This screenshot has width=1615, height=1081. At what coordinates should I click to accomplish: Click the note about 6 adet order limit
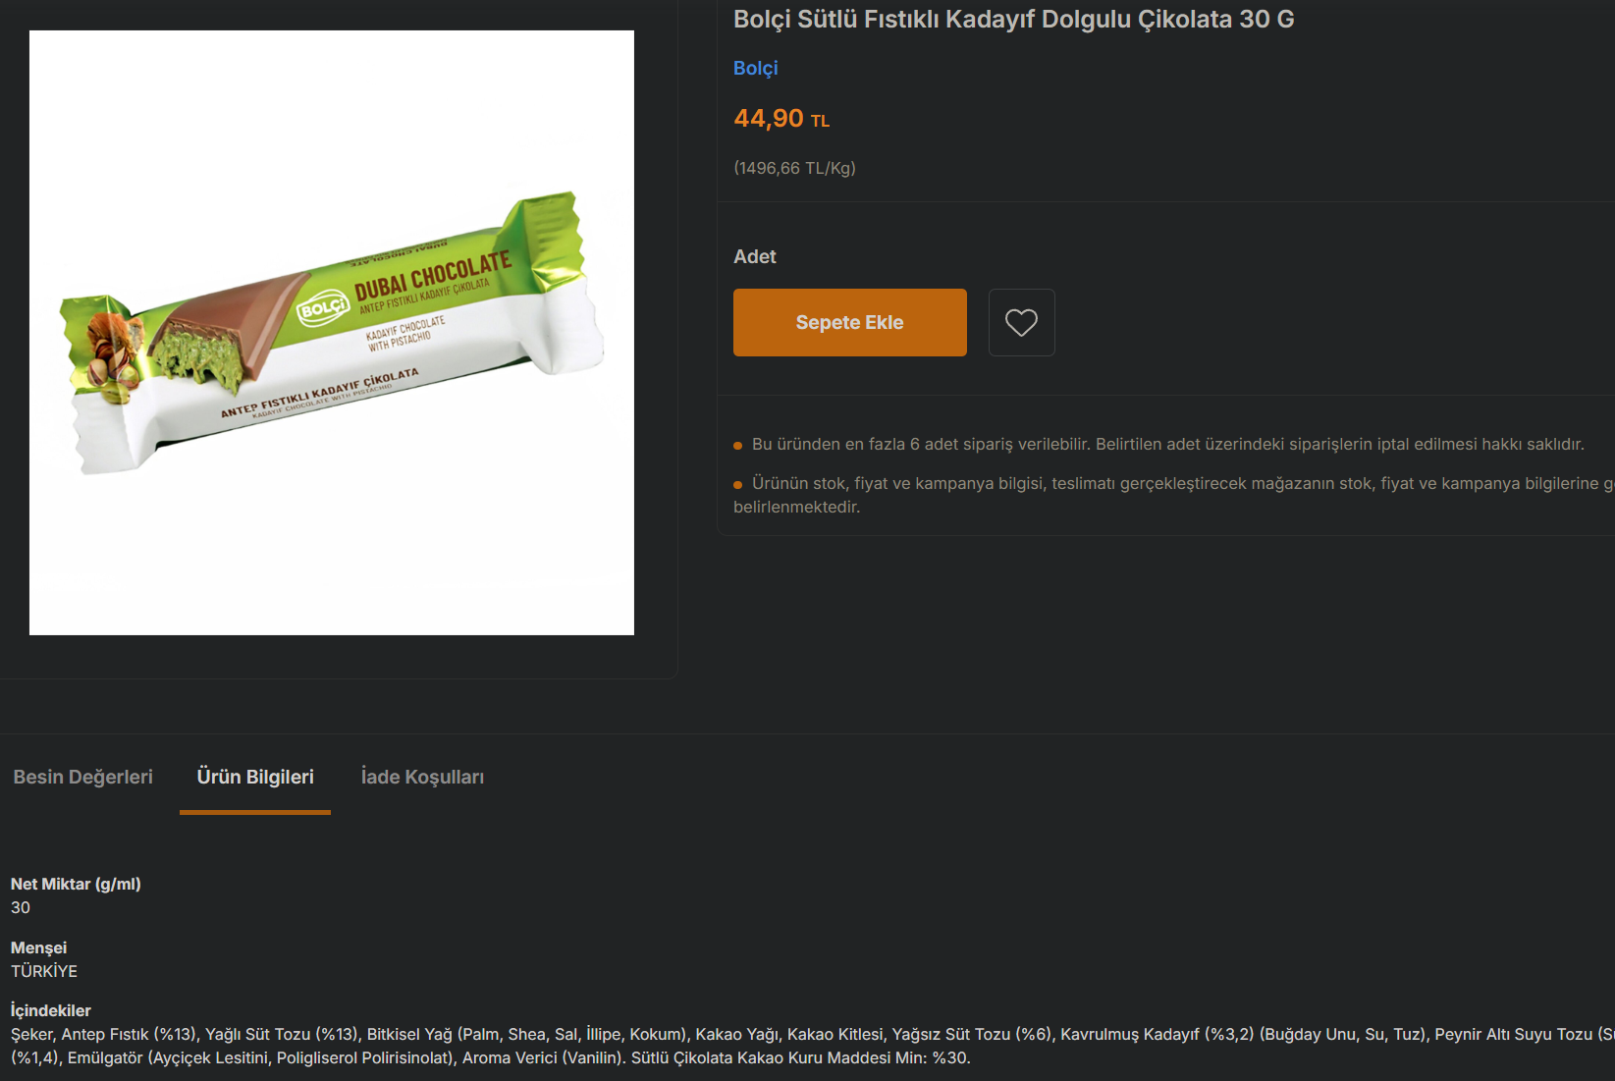pyautogui.click(x=1167, y=444)
